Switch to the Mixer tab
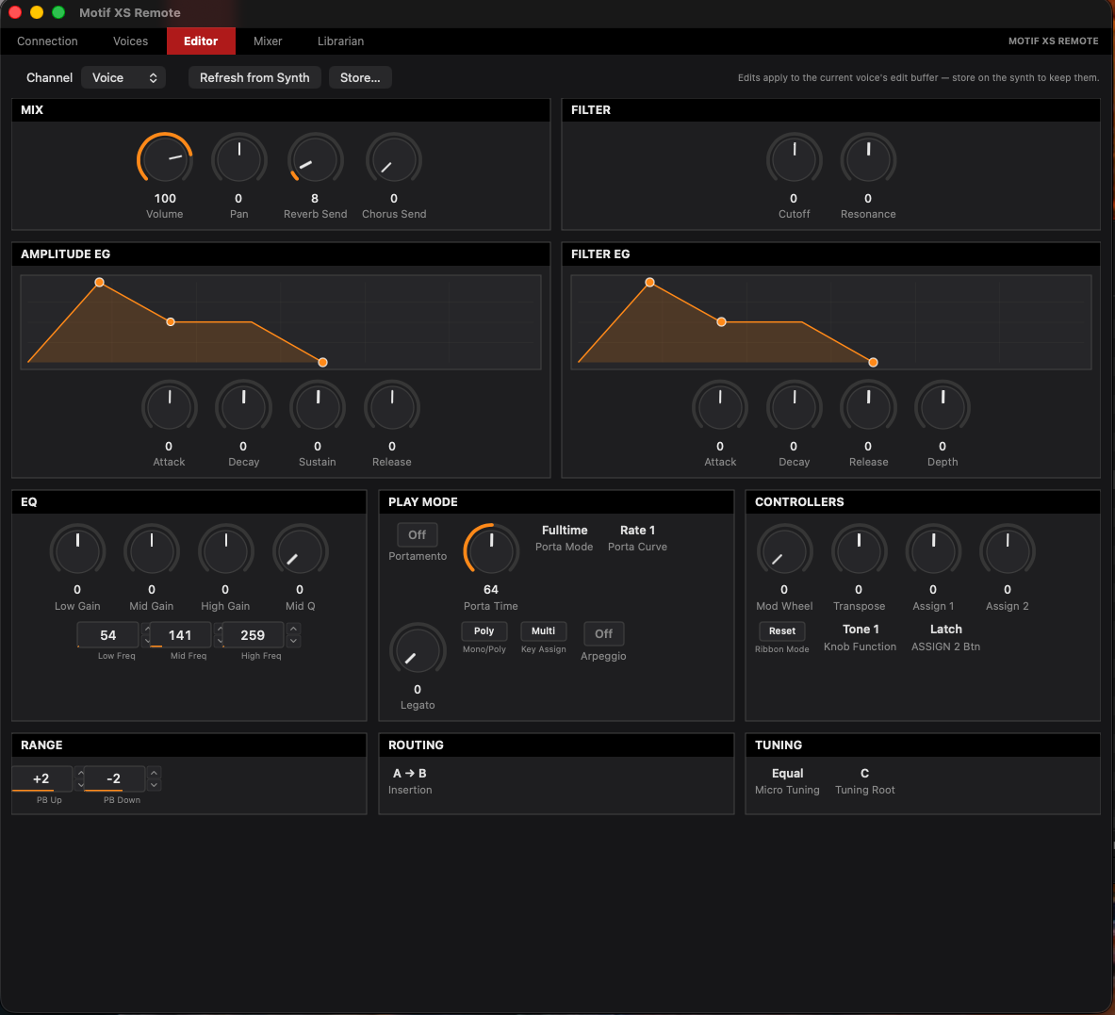1115x1015 pixels. (x=268, y=41)
